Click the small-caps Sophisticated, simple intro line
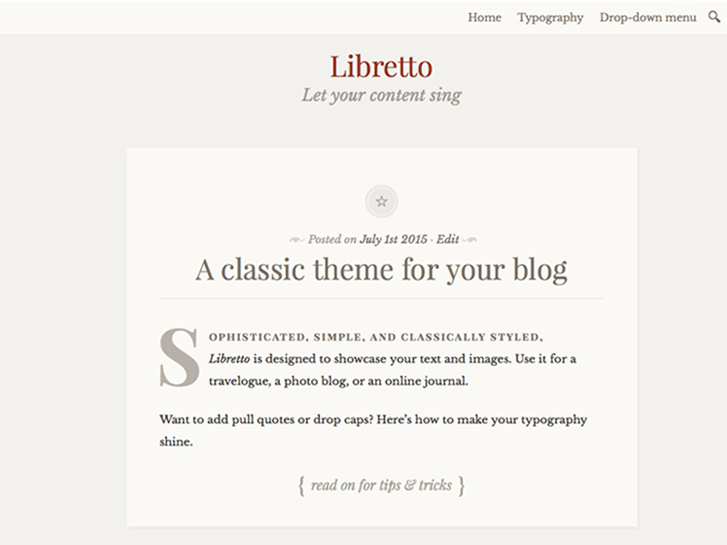Viewport: 727px width, 545px height. pos(376,337)
